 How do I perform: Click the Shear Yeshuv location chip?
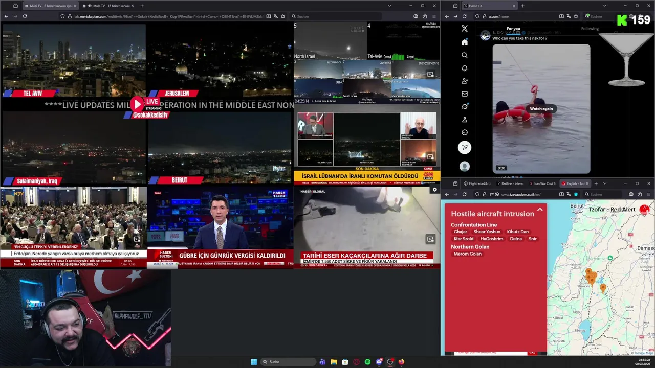(x=487, y=232)
